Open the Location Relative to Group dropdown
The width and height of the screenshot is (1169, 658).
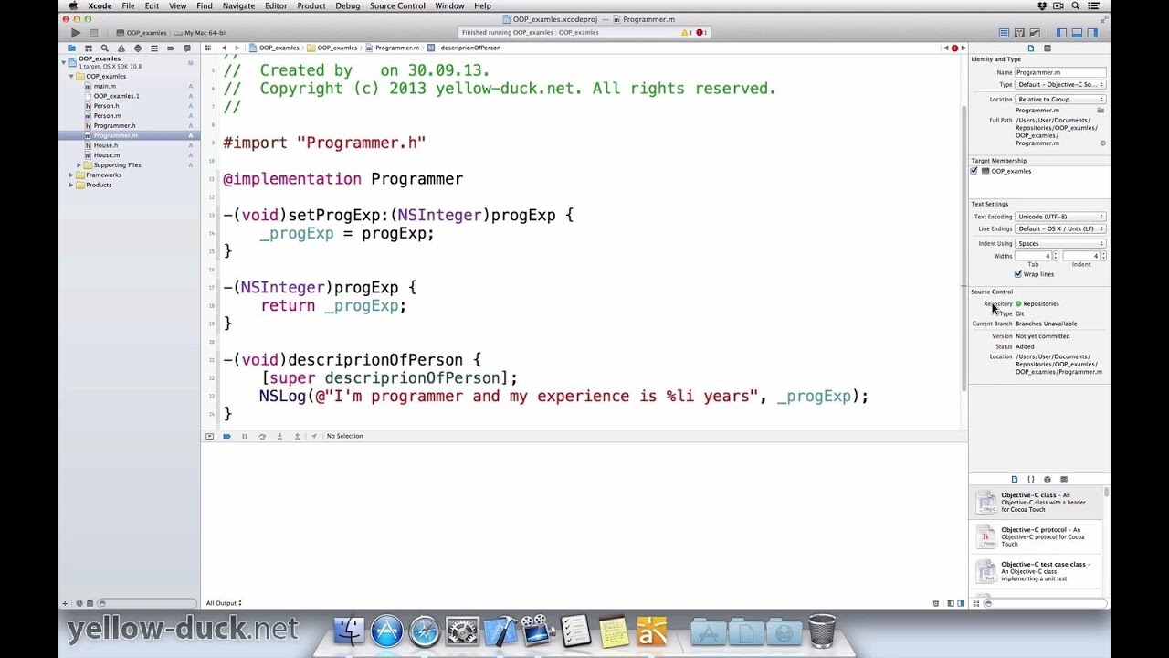1060,100
